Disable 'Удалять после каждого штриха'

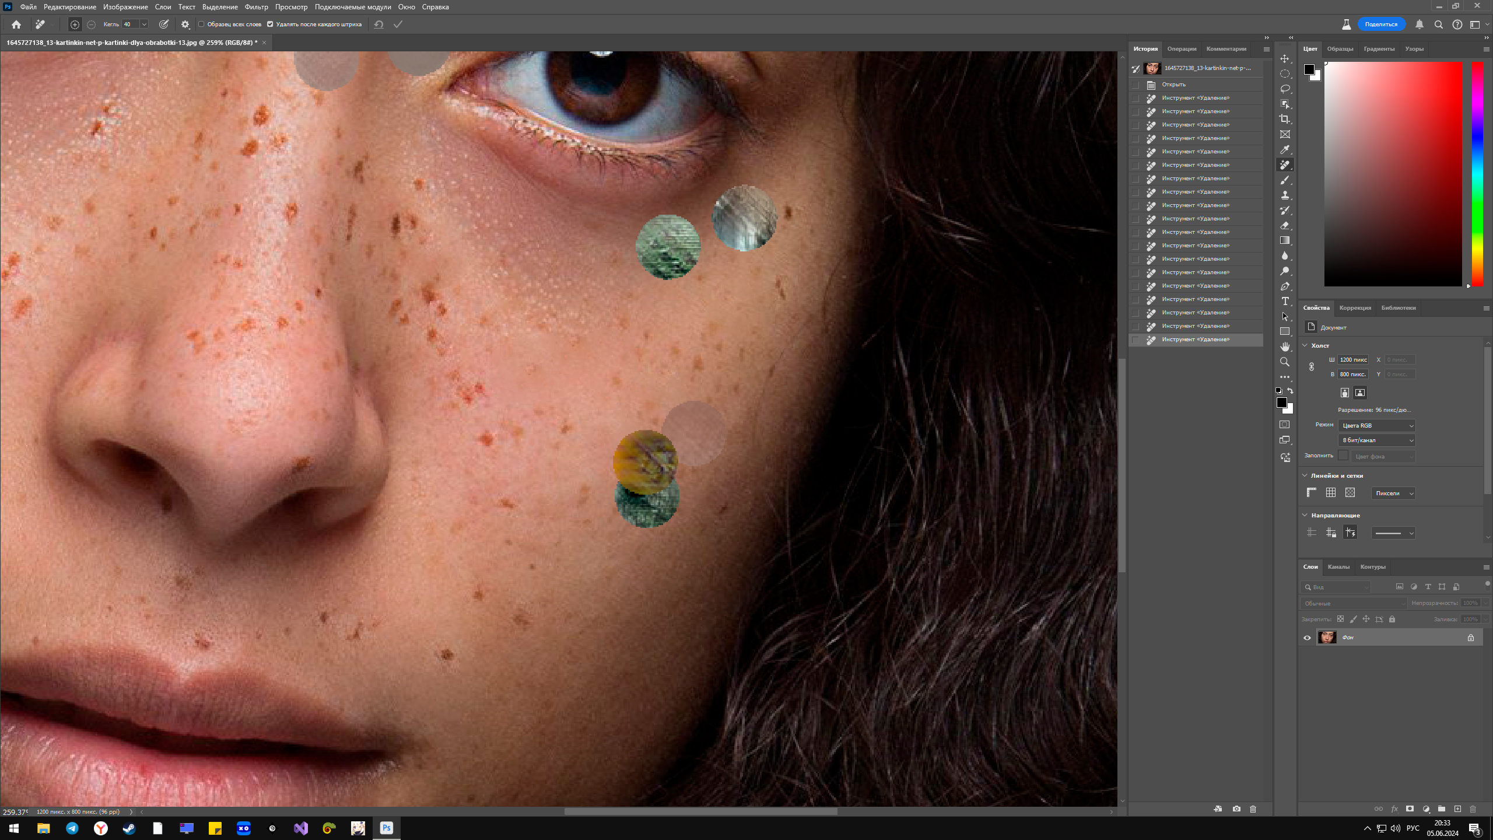(x=270, y=24)
